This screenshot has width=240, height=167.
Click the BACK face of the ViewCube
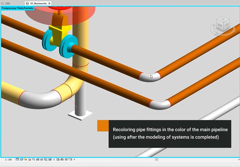coord(220,25)
